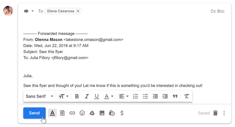Insert a link with the chain icon

click(x=72, y=113)
